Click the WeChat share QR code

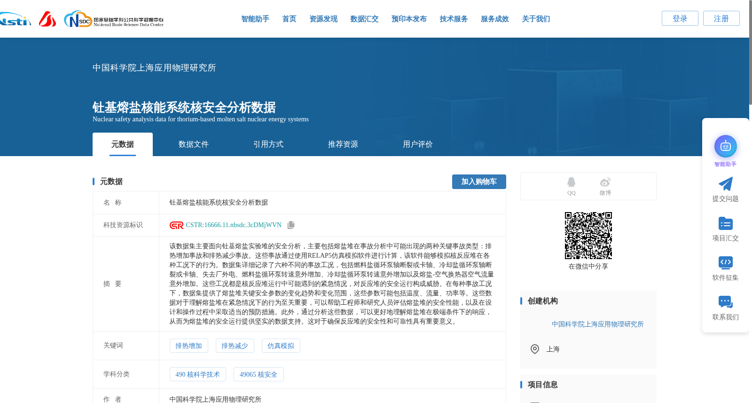(x=588, y=236)
